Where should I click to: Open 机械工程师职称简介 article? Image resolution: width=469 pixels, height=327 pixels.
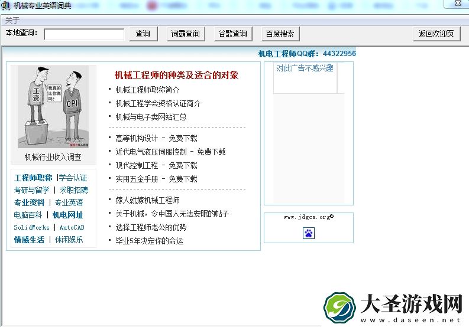coord(147,90)
